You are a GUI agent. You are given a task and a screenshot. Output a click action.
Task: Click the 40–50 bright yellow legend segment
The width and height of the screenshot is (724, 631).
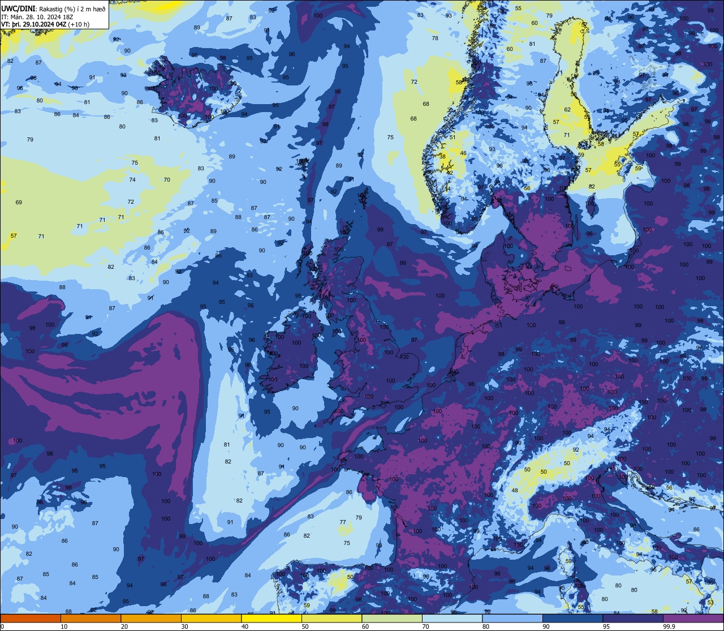tap(271, 618)
